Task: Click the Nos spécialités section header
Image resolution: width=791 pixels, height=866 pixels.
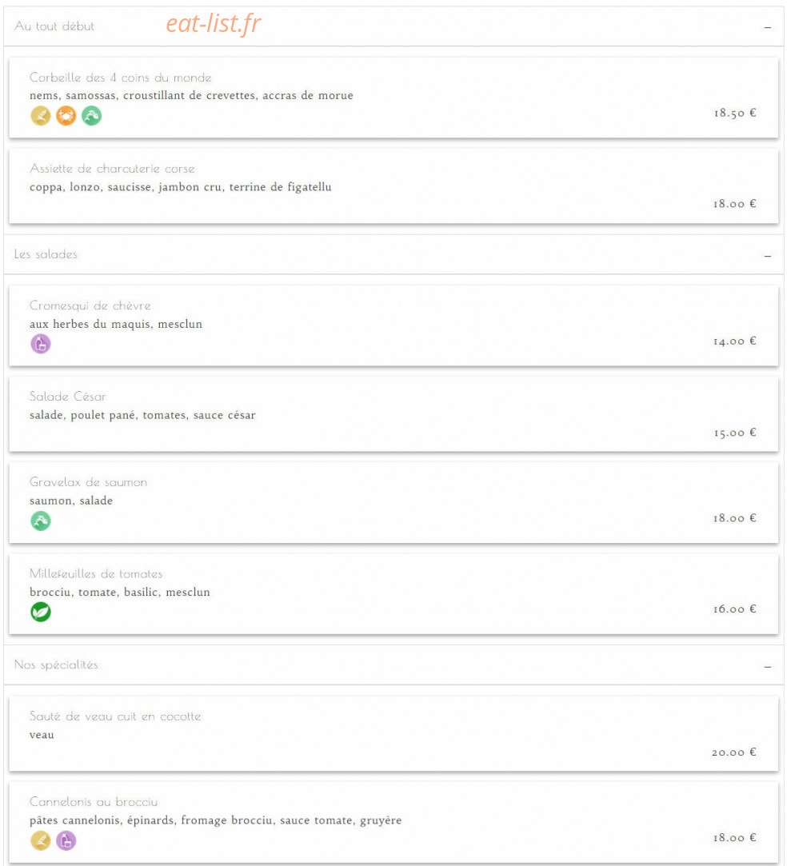Action: coord(394,665)
